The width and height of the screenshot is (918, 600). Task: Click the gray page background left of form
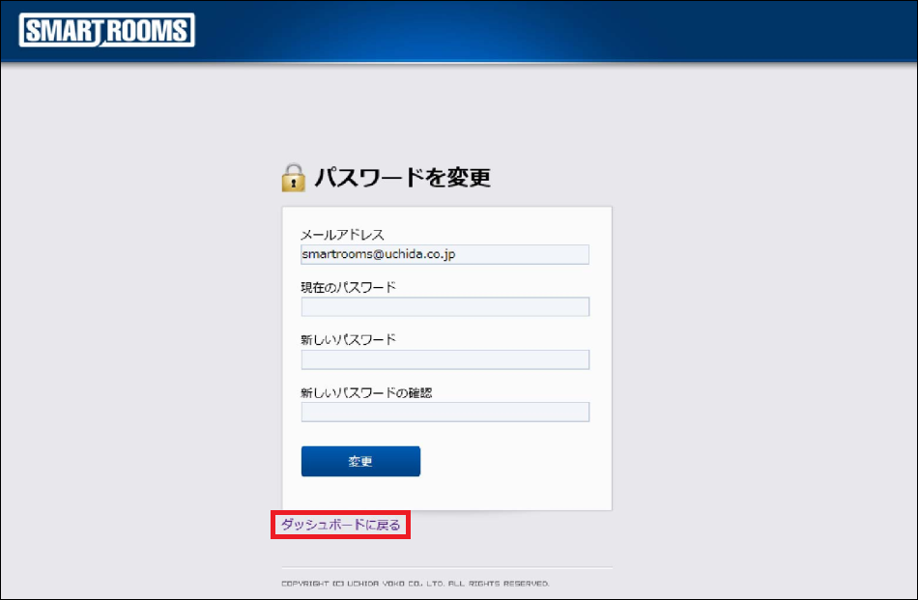135,338
